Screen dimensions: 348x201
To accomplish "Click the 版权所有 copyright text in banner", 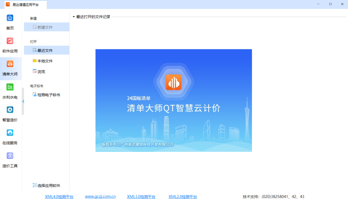I will click(x=137, y=144).
